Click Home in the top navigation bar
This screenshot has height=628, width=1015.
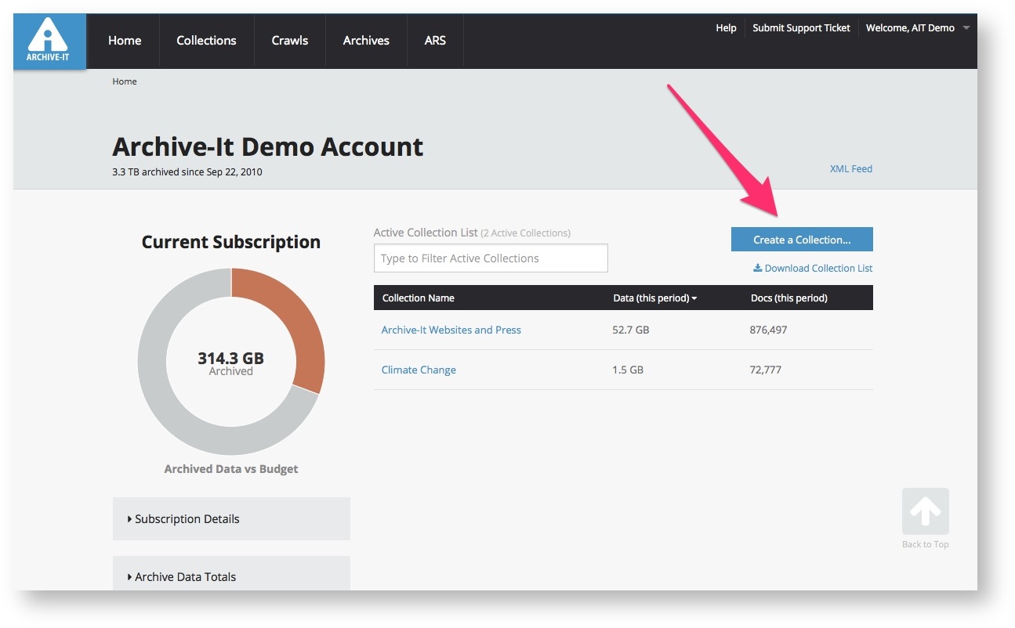(x=125, y=41)
